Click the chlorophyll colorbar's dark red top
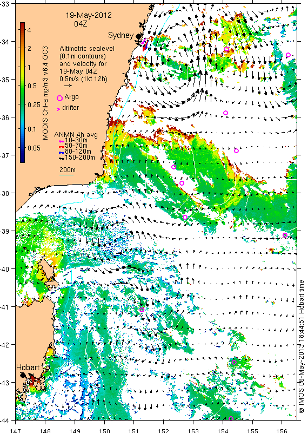This screenshot has width=308, height=433. coord(22,24)
